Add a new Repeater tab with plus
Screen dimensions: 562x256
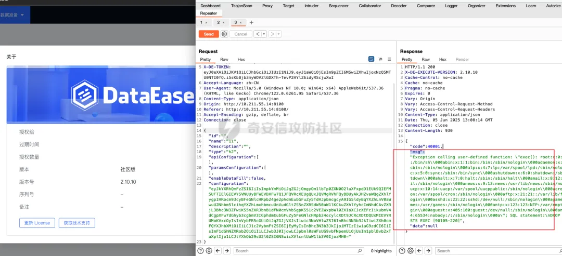pos(251,22)
